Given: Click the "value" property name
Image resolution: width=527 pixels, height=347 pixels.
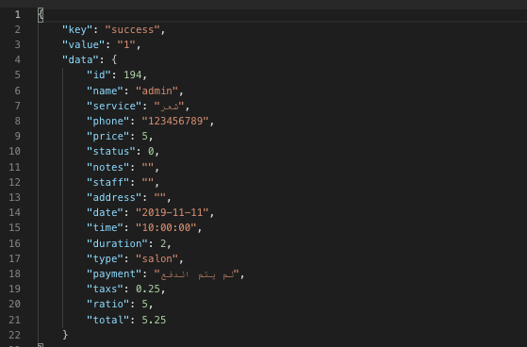Looking at the screenshot, I should pyautogui.click(x=83, y=44).
